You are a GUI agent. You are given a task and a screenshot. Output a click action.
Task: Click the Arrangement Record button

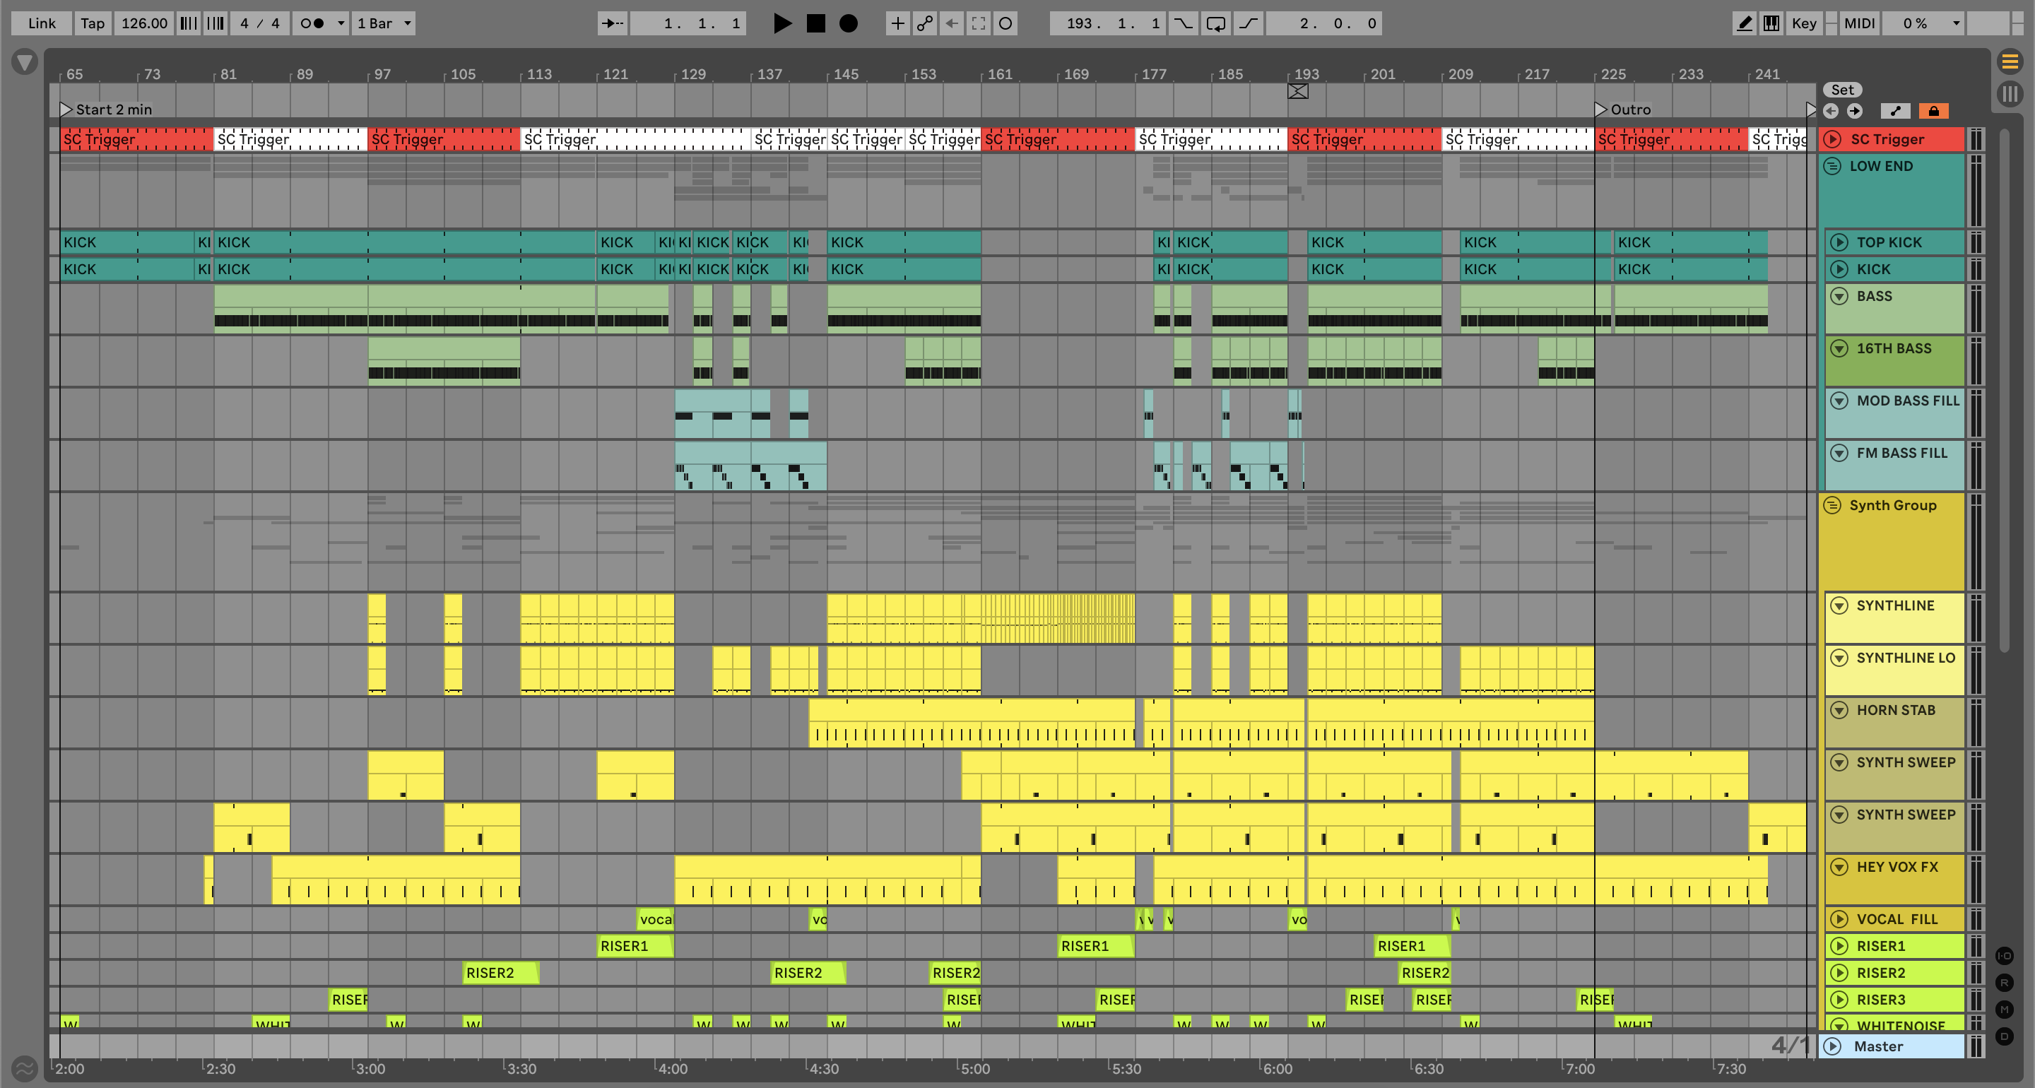click(848, 23)
